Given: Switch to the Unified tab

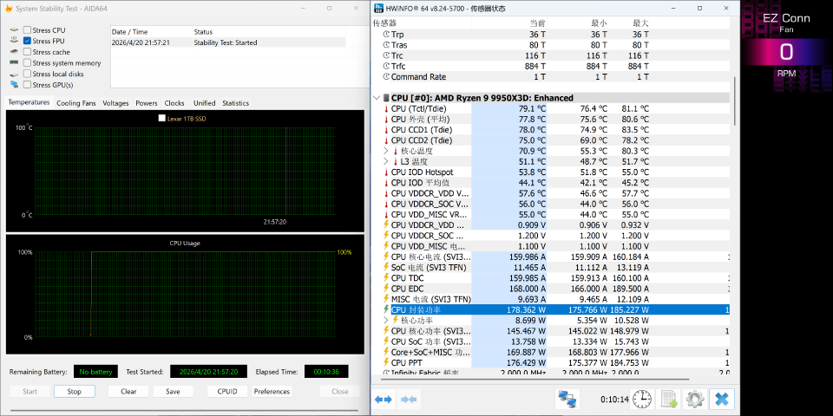Looking at the screenshot, I should (205, 103).
